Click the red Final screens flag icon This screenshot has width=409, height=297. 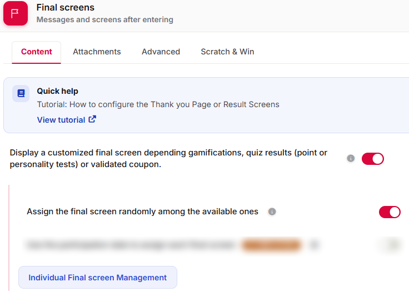point(16,13)
